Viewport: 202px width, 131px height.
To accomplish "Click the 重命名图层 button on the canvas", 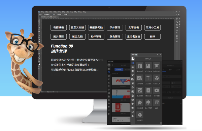I will (134, 37).
